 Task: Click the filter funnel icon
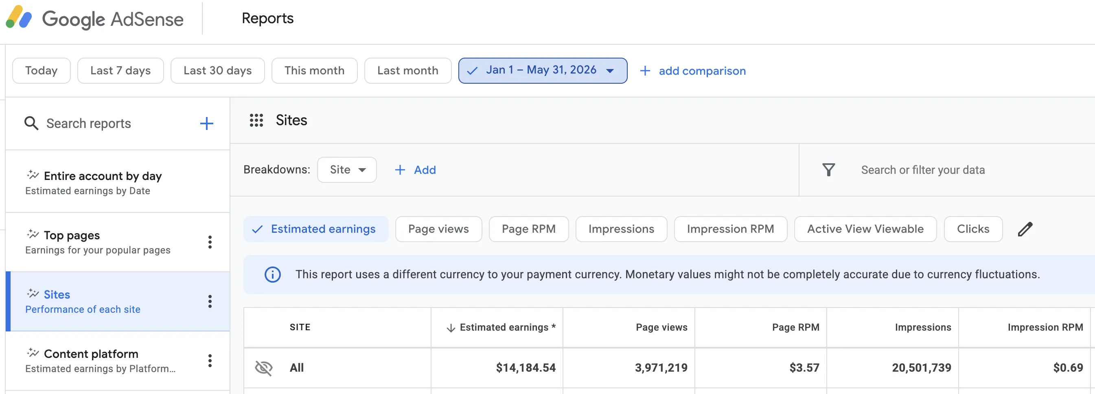coord(828,170)
